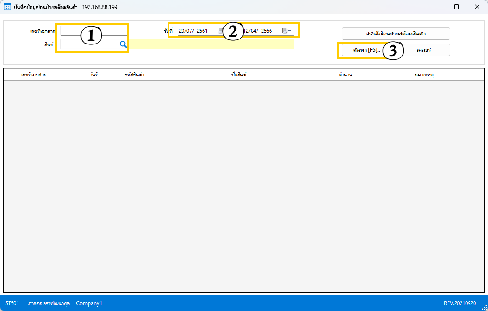The width and height of the screenshot is (488, 311).
Task: Sort by the วันที่ column header
Action: coord(93,74)
